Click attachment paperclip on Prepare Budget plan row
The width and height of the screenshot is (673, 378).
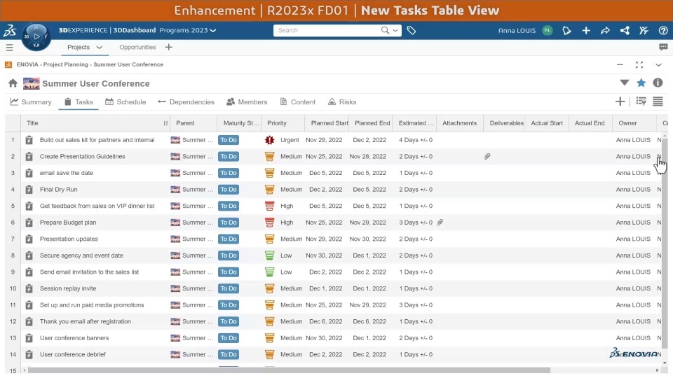click(440, 223)
